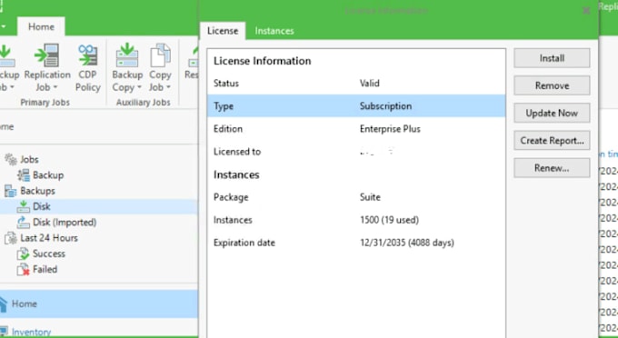This screenshot has width=618, height=338.
Task: Select the Type row in License Information
Action: coord(356,106)
